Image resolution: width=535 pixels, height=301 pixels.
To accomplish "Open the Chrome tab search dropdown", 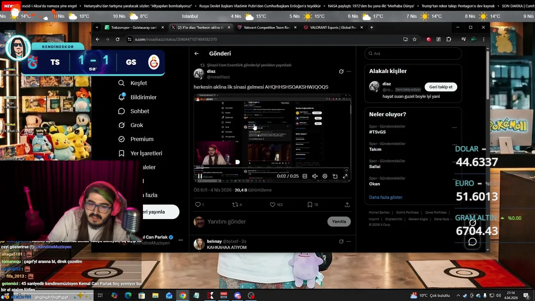I will [97, 28].
